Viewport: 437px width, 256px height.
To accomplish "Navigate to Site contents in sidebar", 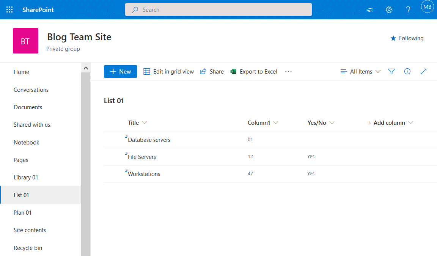I will [30, 230].
